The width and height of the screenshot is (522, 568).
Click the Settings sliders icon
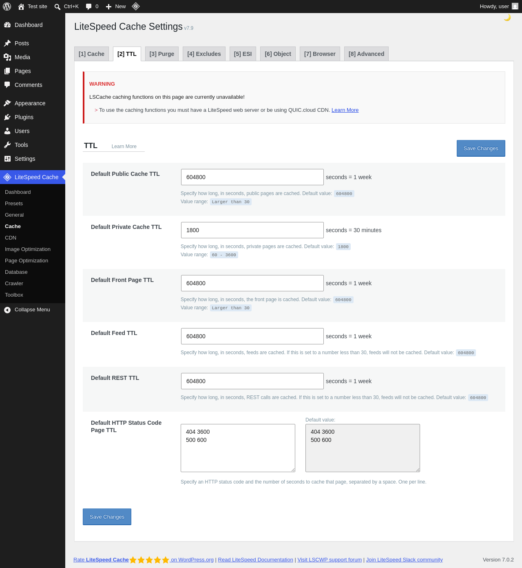[7, 159]
